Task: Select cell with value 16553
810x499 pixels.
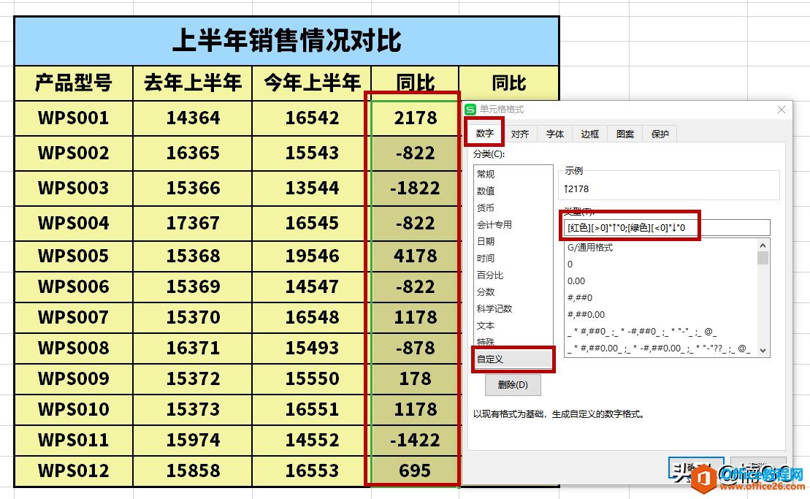Action: [x=311, y=471]
